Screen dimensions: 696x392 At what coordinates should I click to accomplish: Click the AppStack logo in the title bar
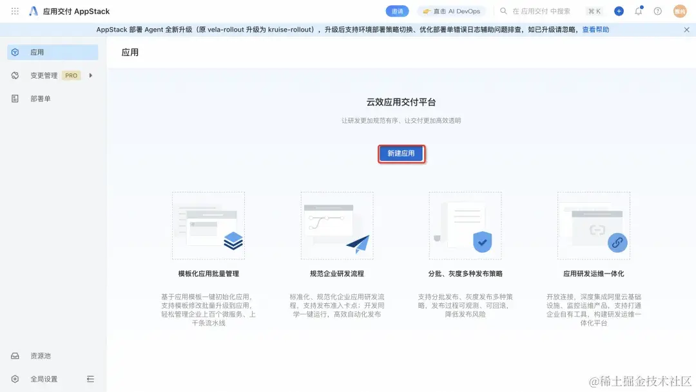[34, 10]
